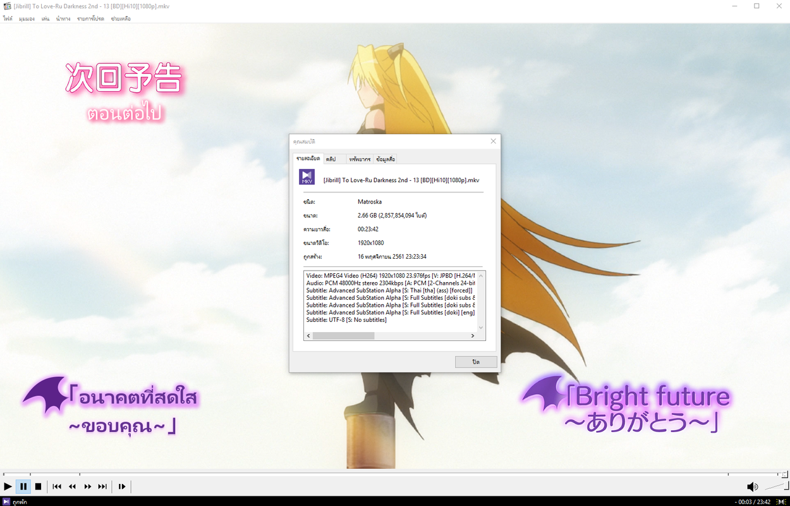Click the 2.66 GB file size value
The image size is (790, 506).
click(392, 216)
